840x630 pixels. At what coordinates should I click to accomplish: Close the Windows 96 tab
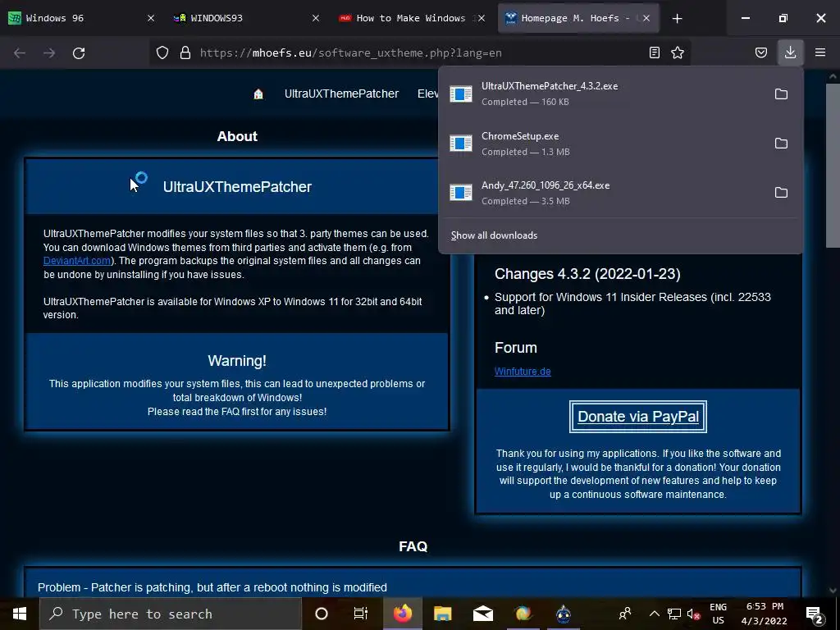point(151,18)
